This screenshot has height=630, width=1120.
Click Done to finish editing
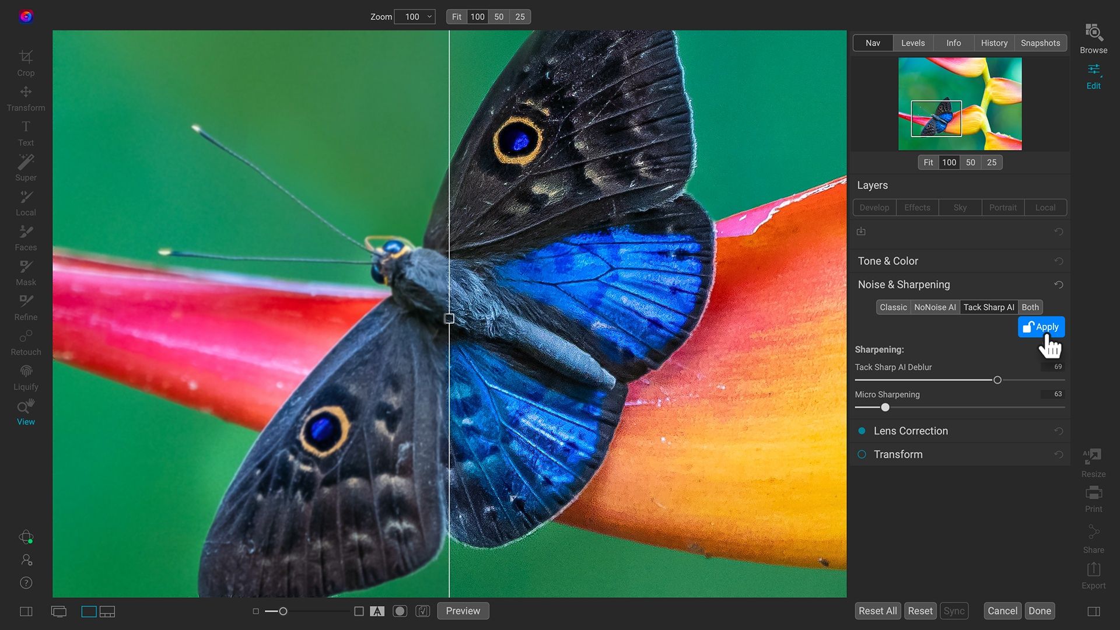pos(1039,610)
